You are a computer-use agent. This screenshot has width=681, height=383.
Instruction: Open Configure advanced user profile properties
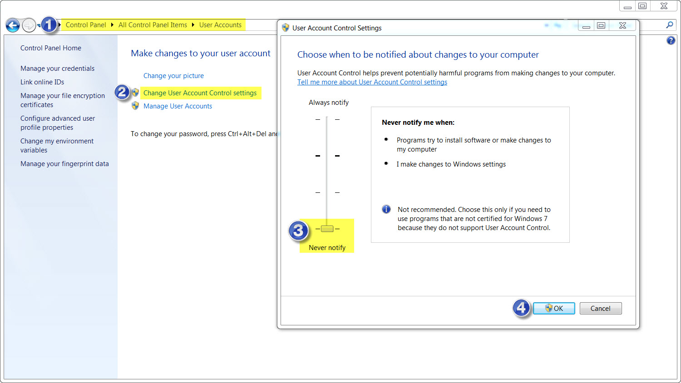(x=58, y=123)
